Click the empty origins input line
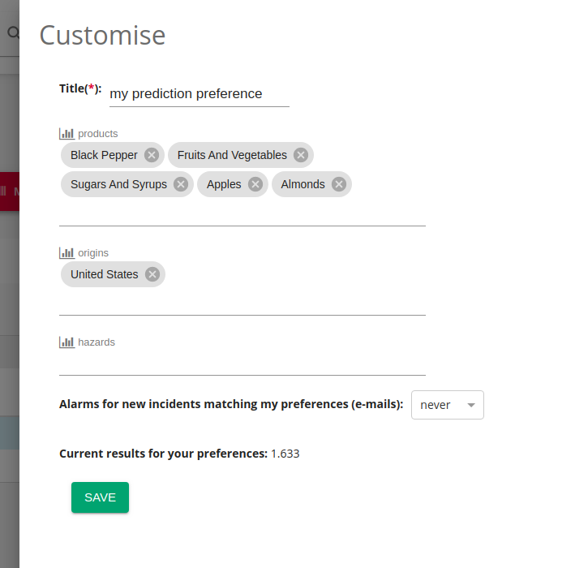This screenshot has width=575, height=568. point(242,302)
